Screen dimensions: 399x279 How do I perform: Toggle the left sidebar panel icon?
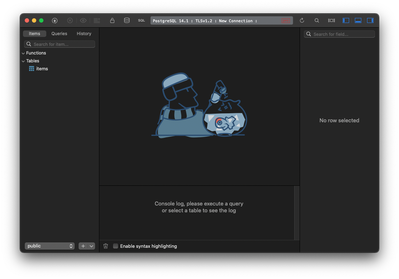coord(346,20)
